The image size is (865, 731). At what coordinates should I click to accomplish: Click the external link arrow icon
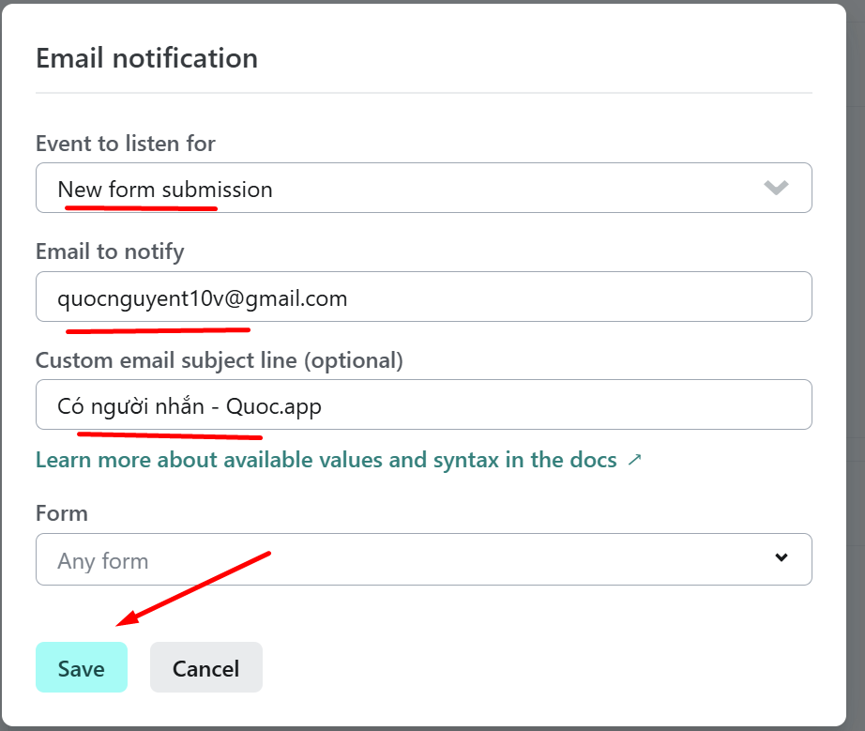pos(634,460)
